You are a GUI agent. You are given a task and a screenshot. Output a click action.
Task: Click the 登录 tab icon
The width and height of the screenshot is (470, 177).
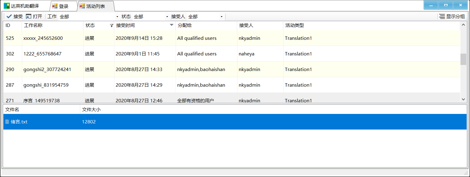[x=54, y=6]
